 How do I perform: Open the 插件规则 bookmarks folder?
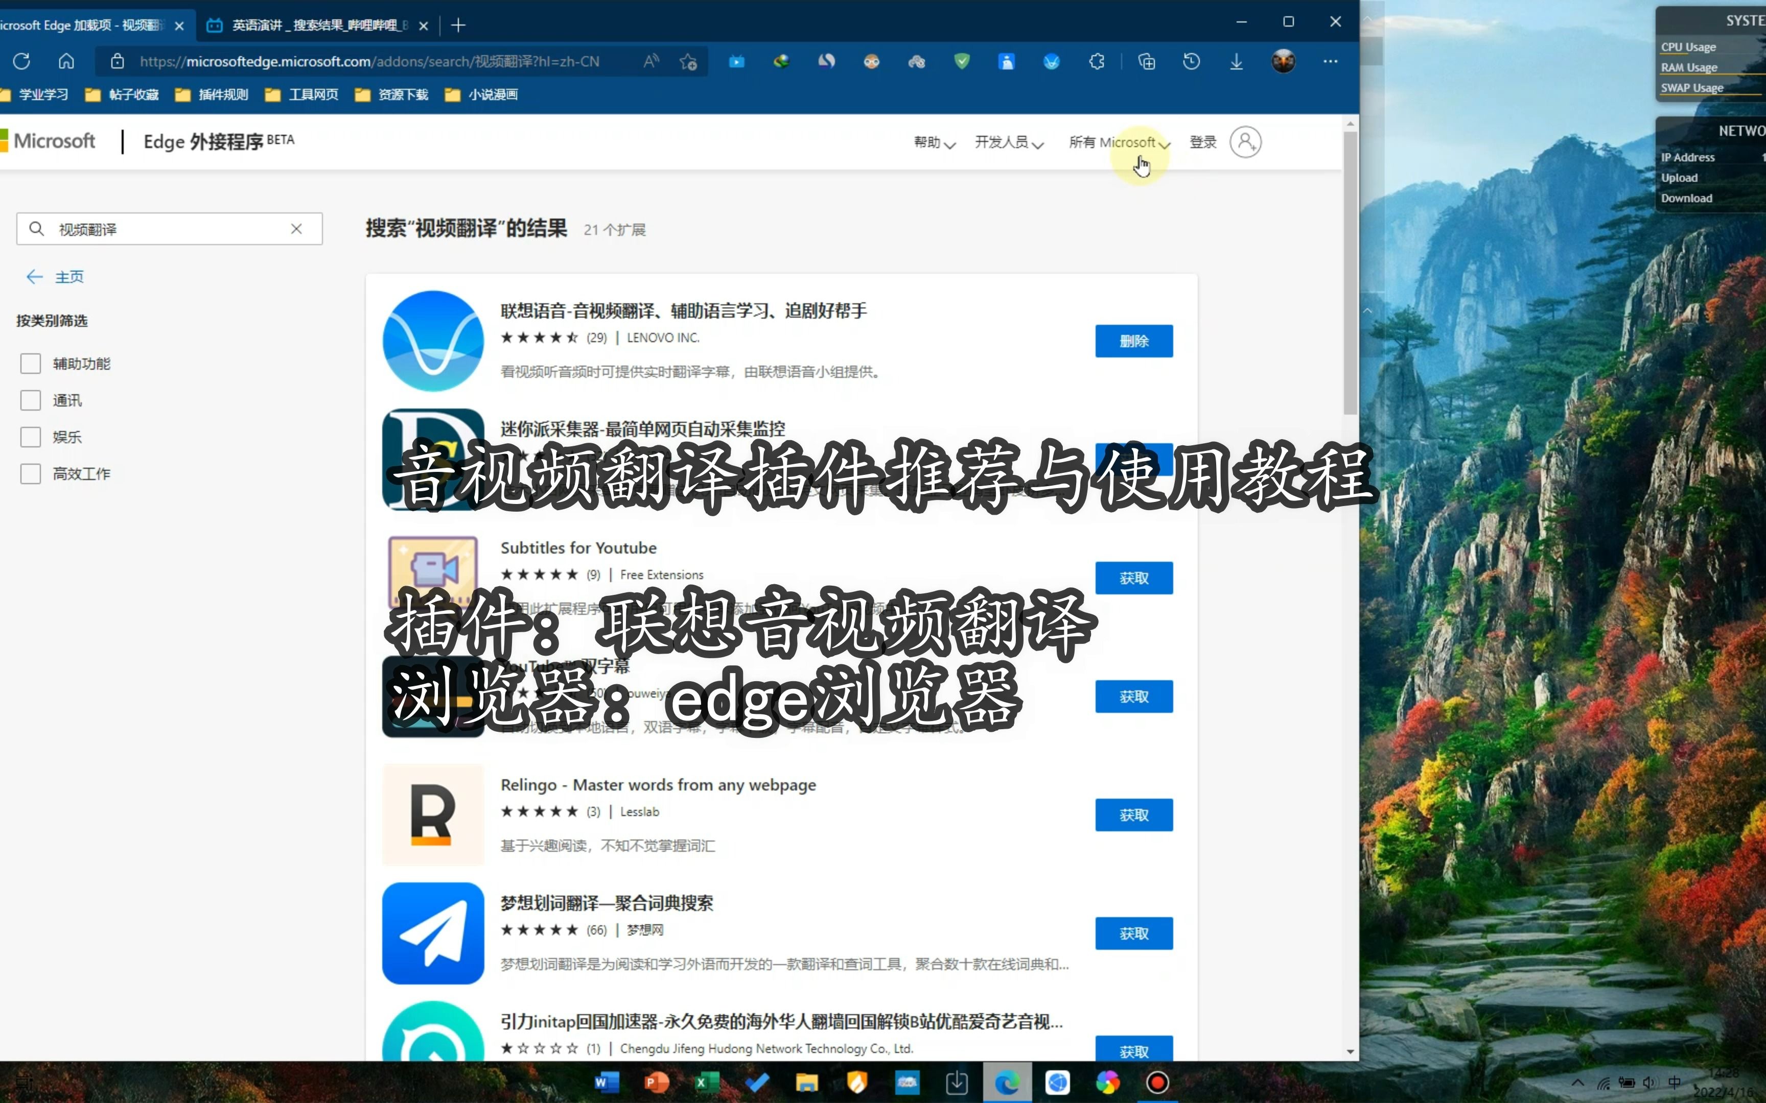click(x=212, y=94)
